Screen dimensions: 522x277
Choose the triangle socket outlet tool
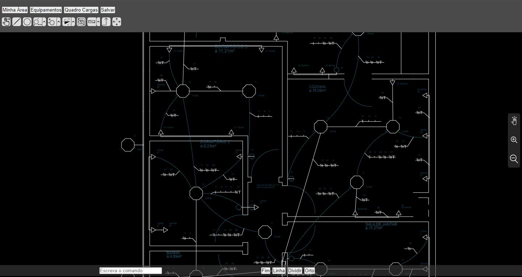pos(66,22)
